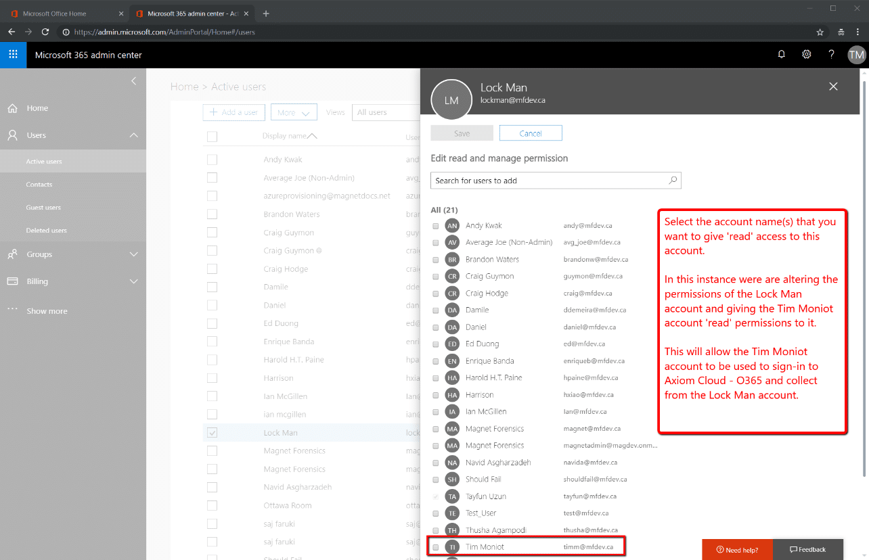Screen dimensions: 869x560
Task: Click the Home icon in sidebar
Action: click(x=12, y=108)
